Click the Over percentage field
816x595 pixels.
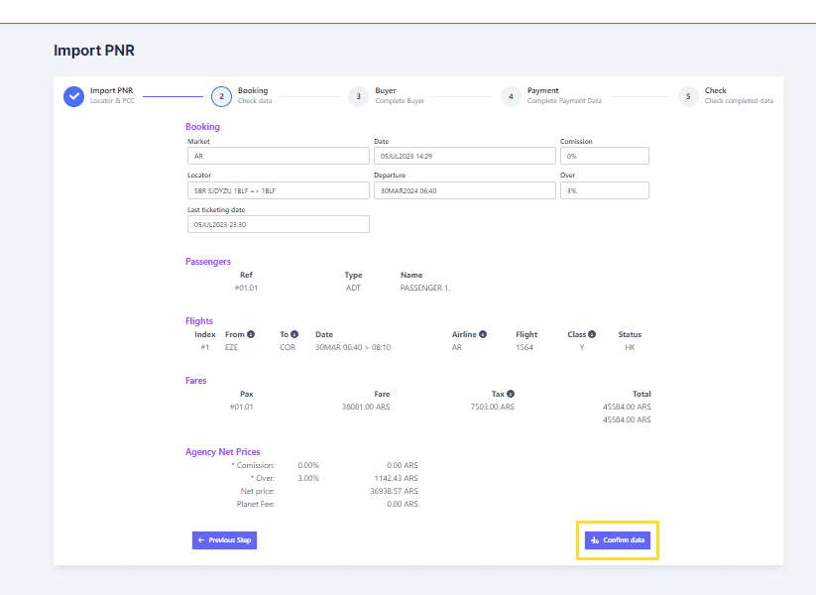click(x=604, y=190)
